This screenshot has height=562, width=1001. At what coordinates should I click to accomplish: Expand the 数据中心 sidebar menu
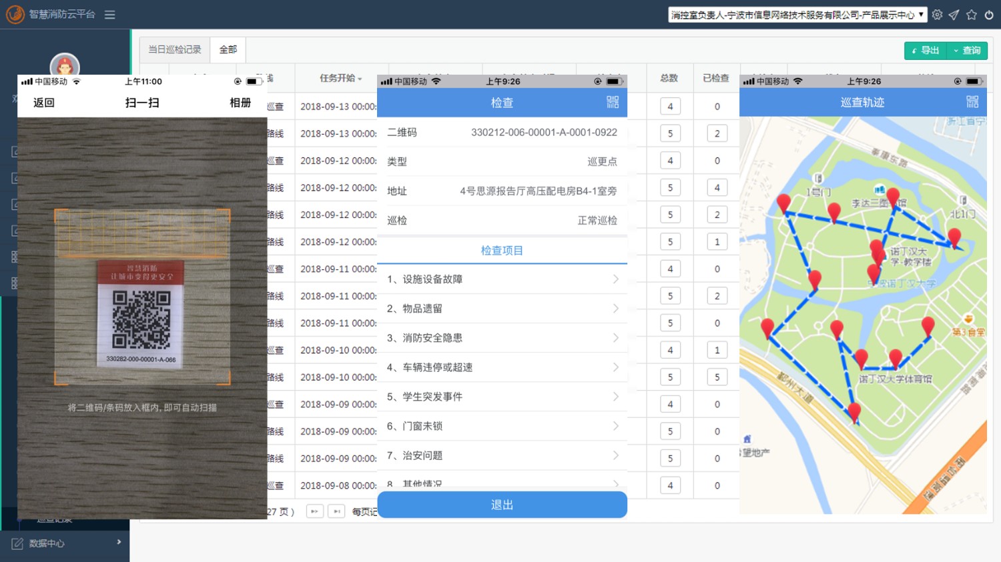(65, 543)
